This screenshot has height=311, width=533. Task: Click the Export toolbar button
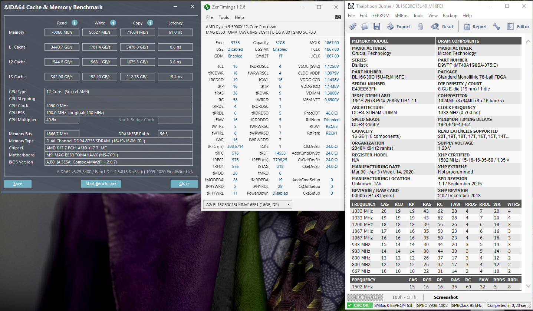point(398,26)
